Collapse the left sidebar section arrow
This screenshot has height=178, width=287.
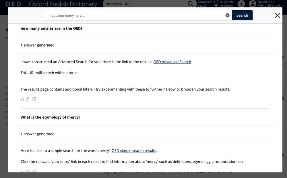click(x=6, y=37)
